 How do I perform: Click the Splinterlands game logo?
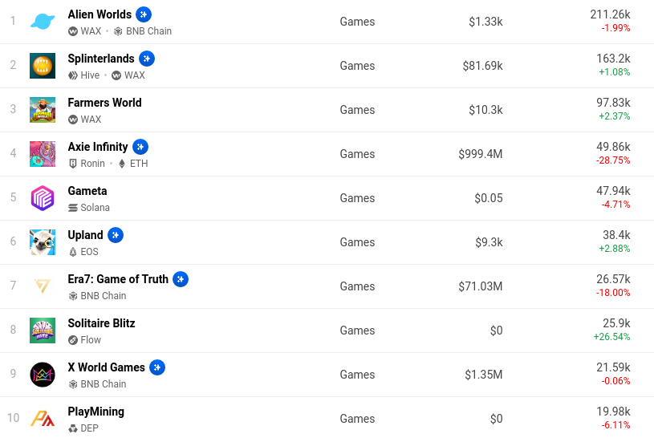[x=43, y=66]
